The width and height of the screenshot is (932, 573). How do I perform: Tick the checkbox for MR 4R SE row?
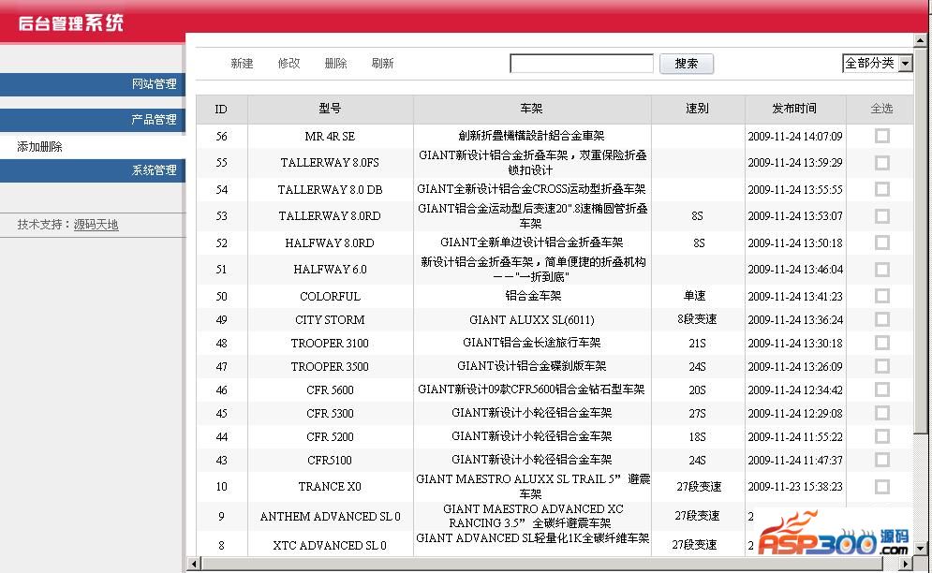click(882, 136)
